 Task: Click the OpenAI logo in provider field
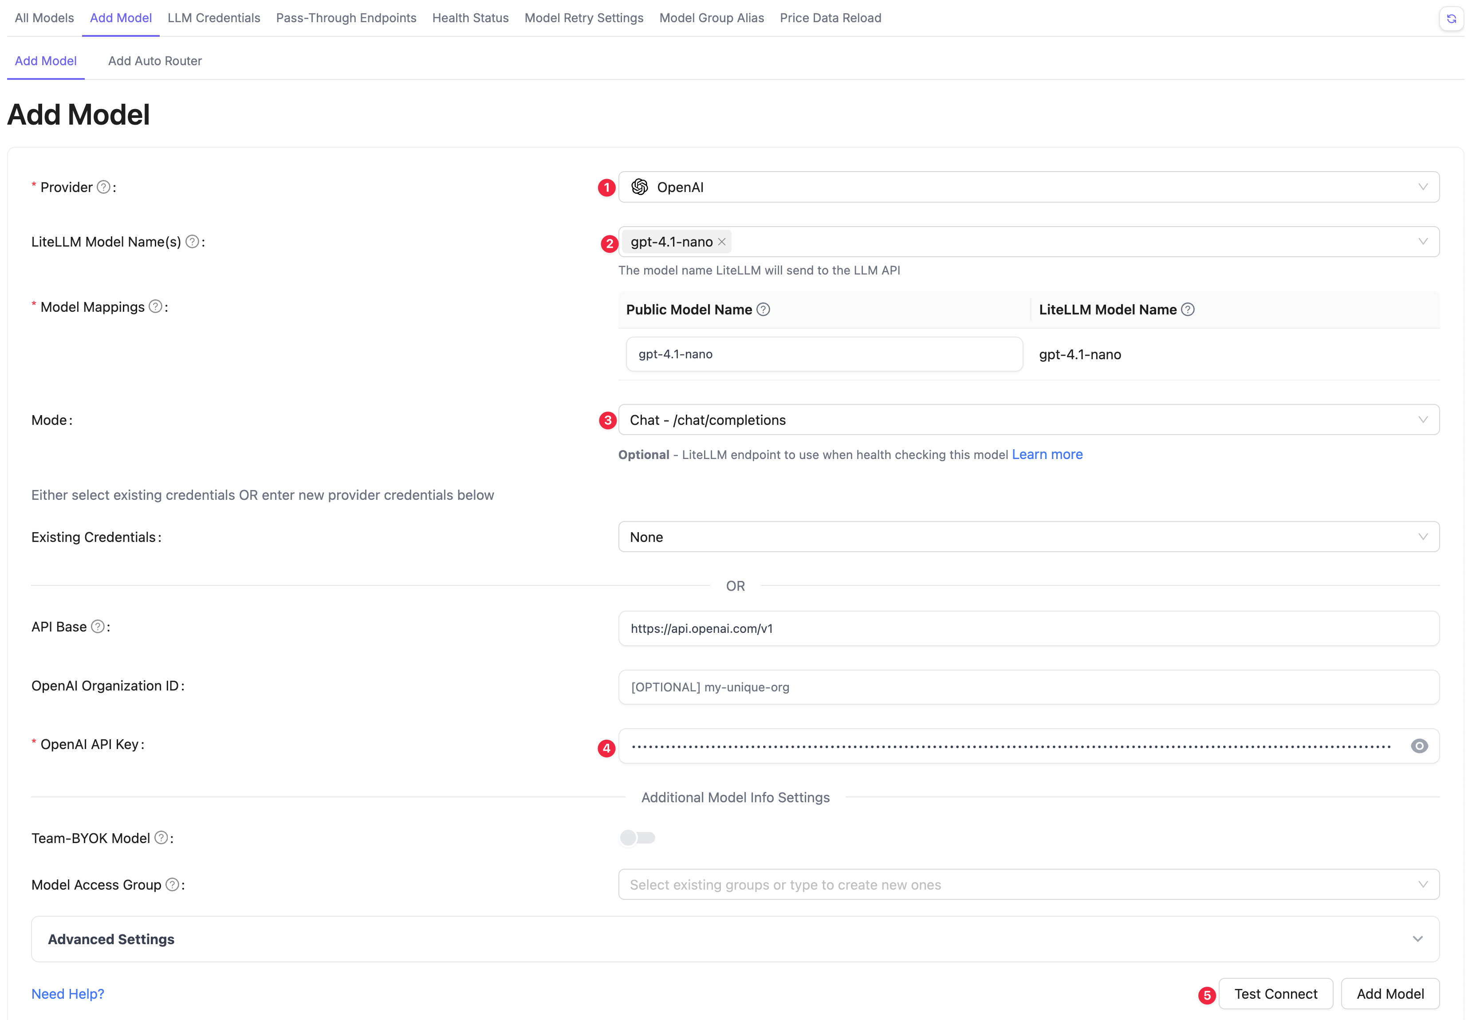(639, 187)
